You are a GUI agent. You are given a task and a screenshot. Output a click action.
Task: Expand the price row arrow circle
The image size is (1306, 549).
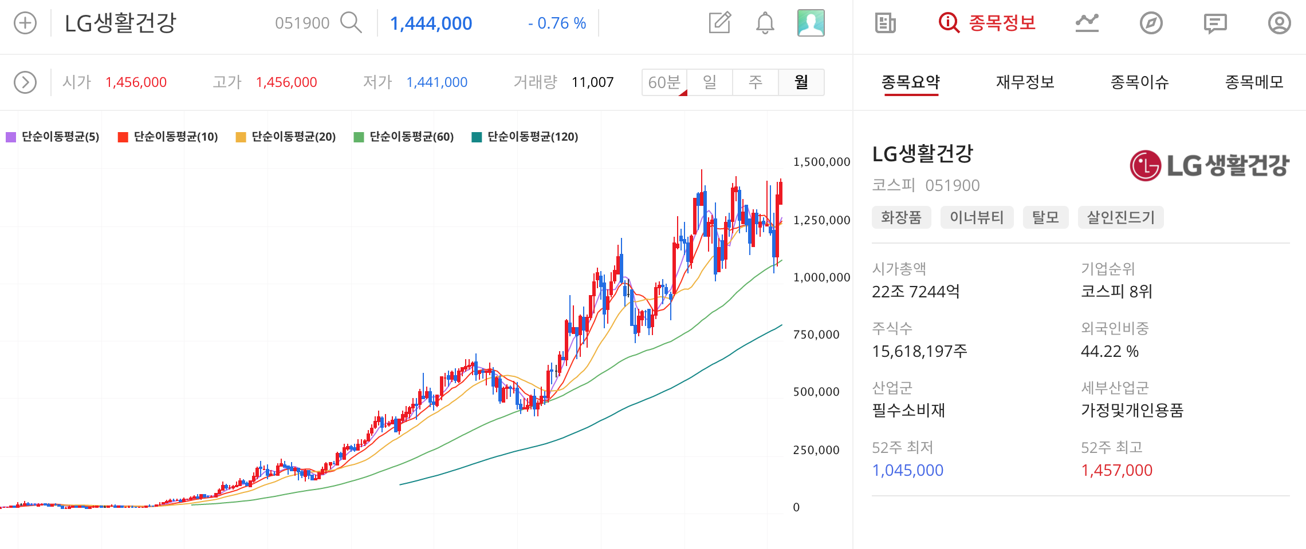(25, 82)
